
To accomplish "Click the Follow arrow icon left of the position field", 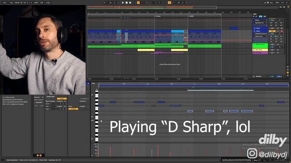I will 104,3.
